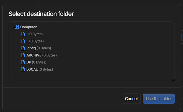
Task: Select the Computer root node label
Action: click(x=28, y=27)
